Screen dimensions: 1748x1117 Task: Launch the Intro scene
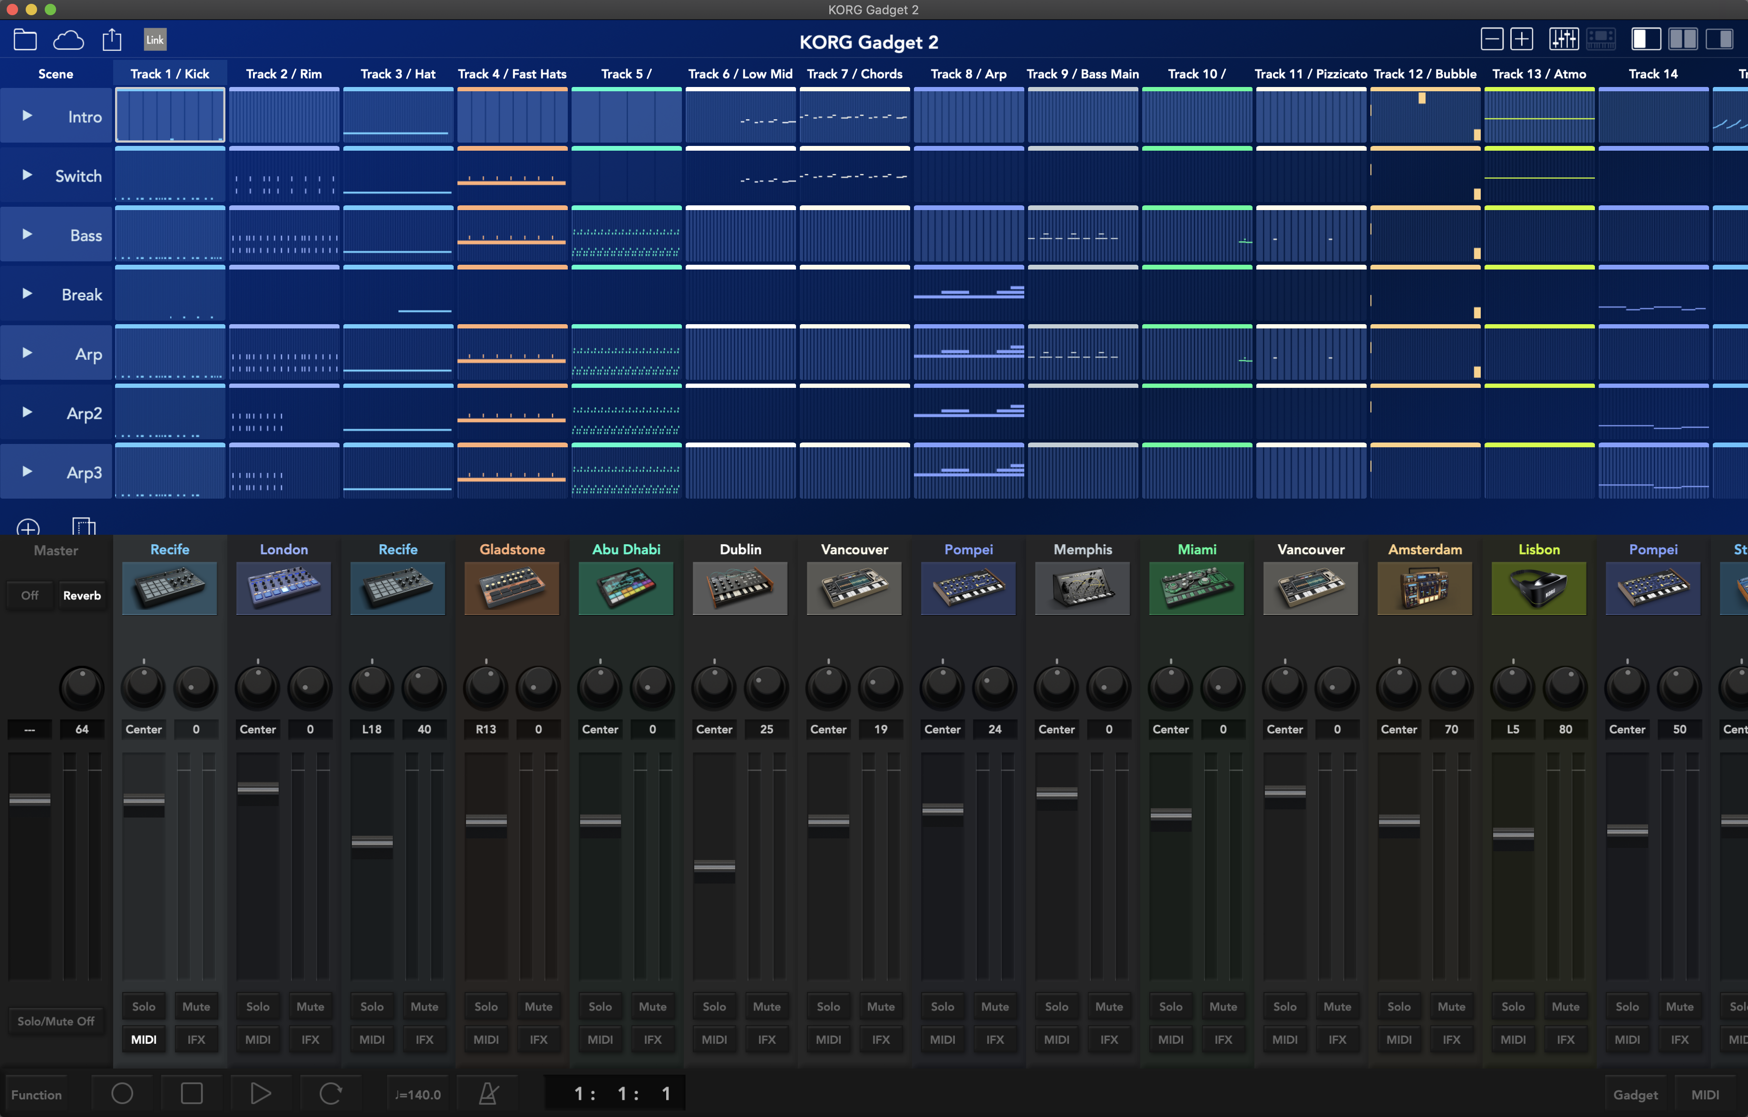pyautogui.click(x=27, y=116)
